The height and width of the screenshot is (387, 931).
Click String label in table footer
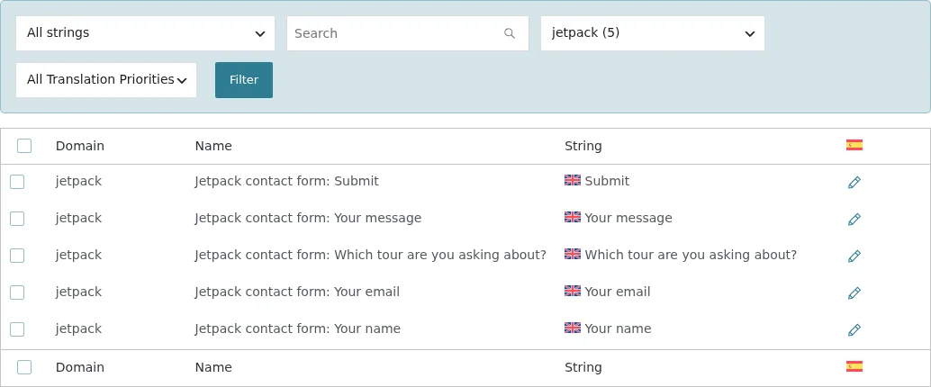click(x=583, y=367)
